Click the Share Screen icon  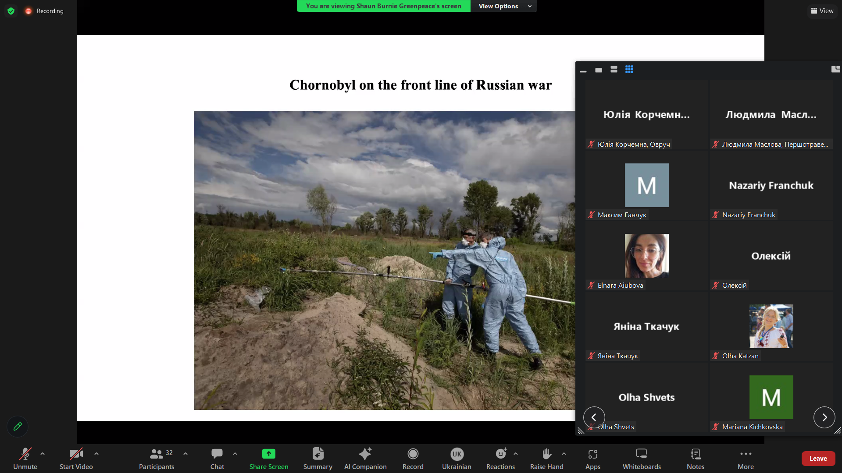[x=269, y=454]
